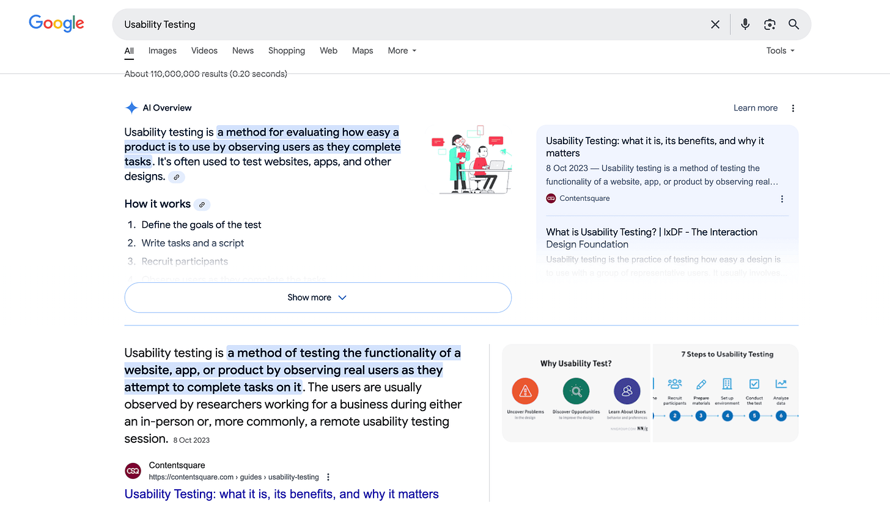The width and height of the screenshot is (890, 510).
Task: Open blue Contentsquare result title link
Action: tap(282, 494)
